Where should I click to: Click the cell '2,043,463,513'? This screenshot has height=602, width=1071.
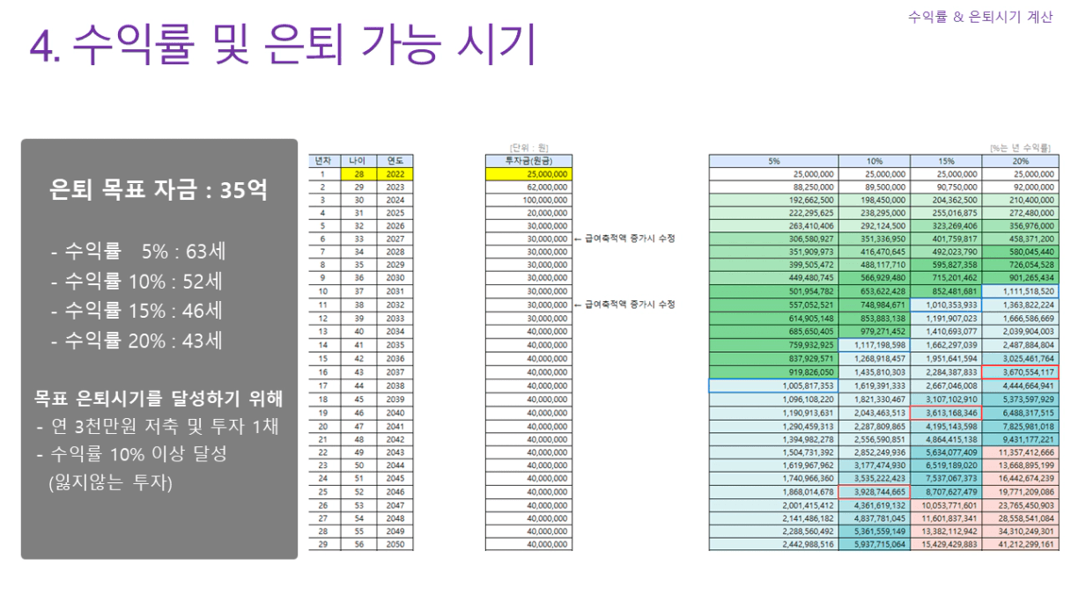874,412
